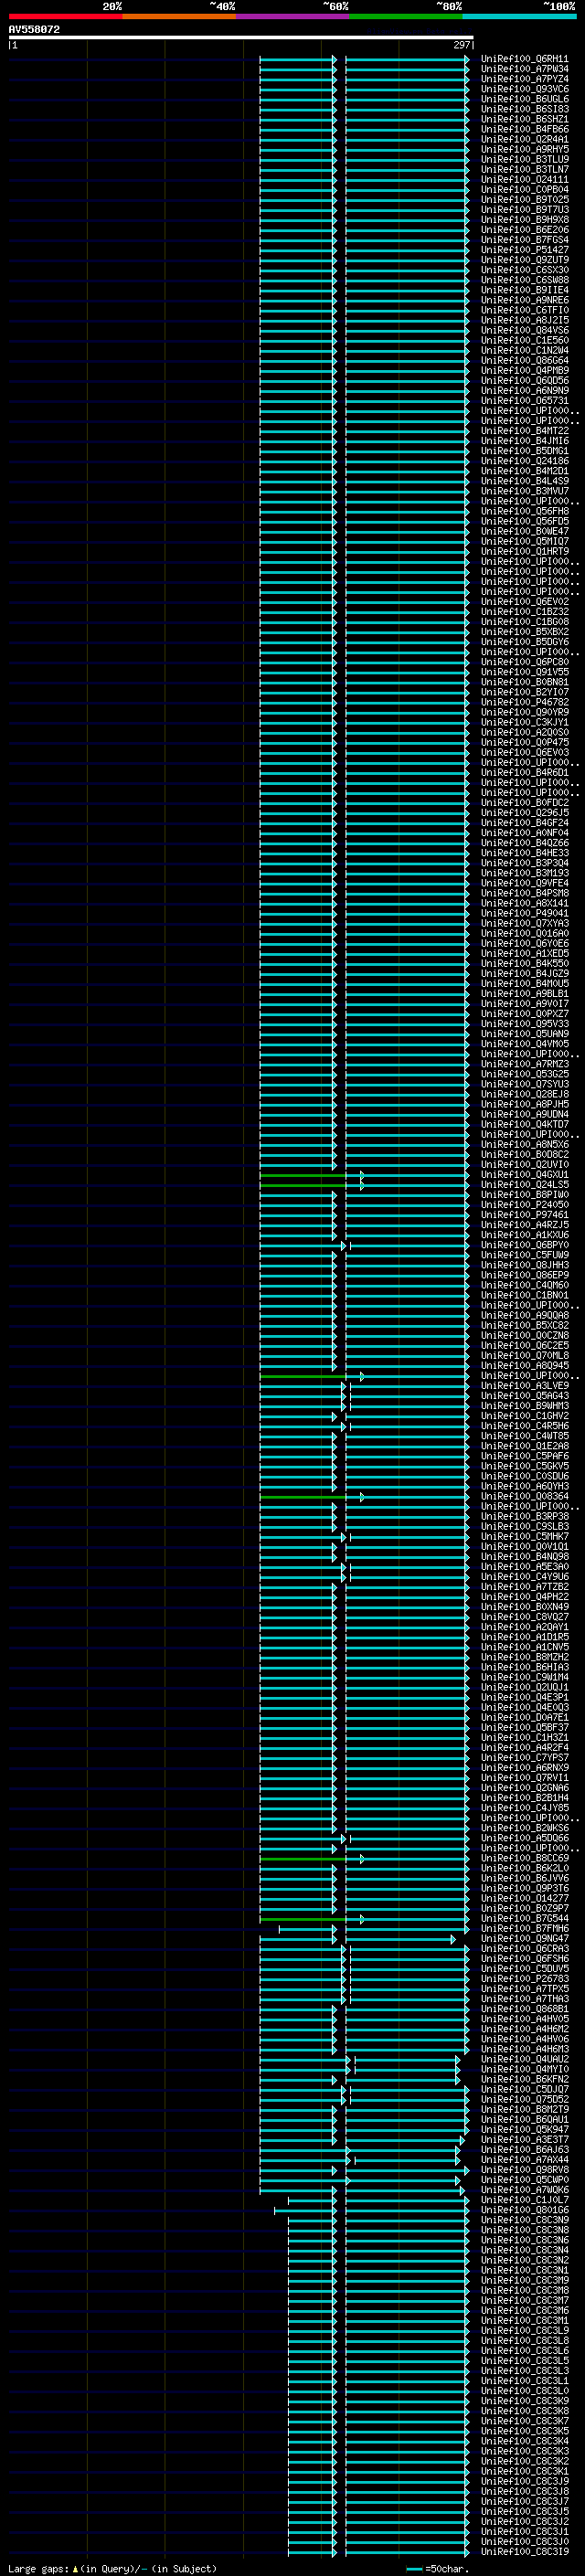Select label UniRef100_Q4GXU1
Screen dimensions: 585x2576
pyautogui.click(x=525, y=1174)
